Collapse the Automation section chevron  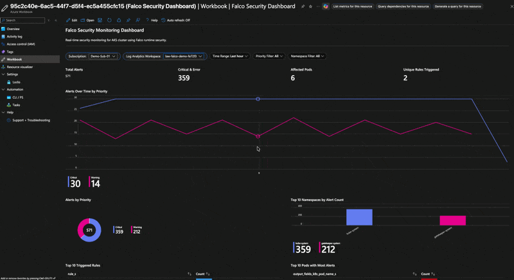pos(3,89)
